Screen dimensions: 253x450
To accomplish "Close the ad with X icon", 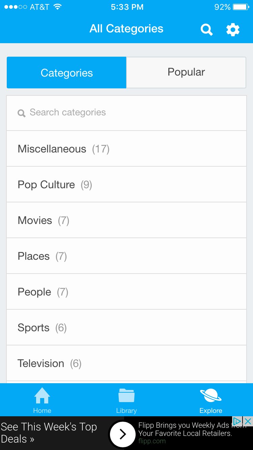I will 248,421.
